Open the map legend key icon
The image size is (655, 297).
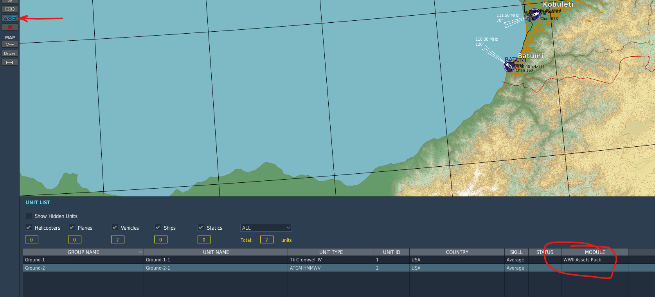[x=10, y=44]
